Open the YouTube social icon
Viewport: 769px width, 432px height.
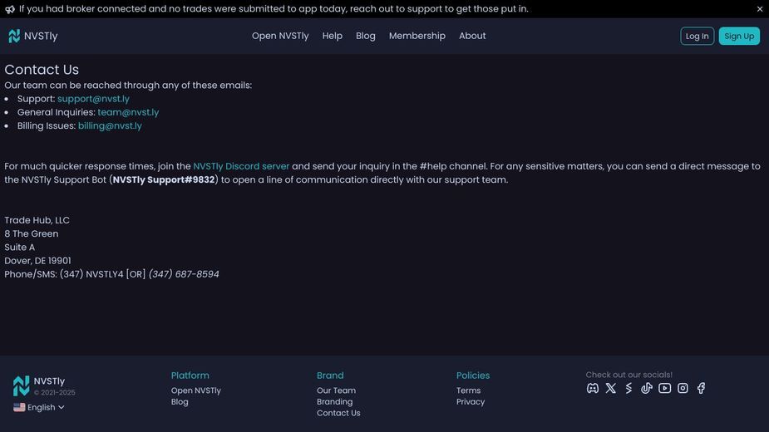click(664, 388)
